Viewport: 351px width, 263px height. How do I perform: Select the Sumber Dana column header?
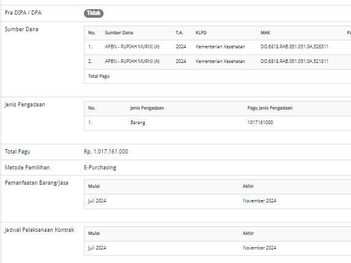(x=119, y=32)
